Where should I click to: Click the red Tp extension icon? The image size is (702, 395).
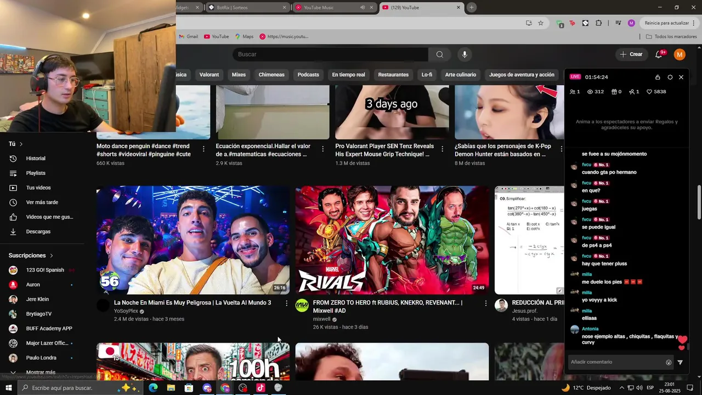click(572, 23)
